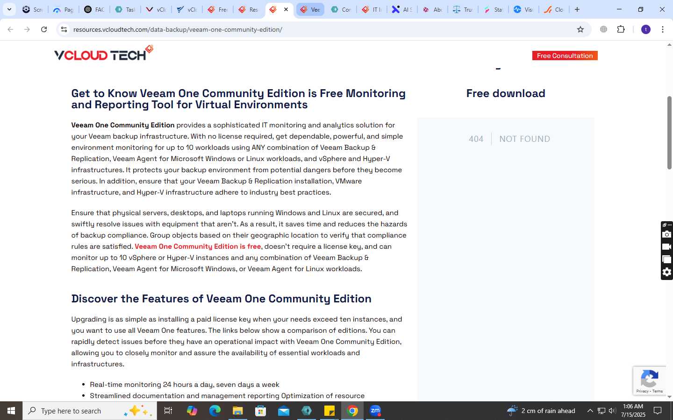Open Task View on the taskbar
The height and width of the screenshot is (420, 673).
pos(168,411)
